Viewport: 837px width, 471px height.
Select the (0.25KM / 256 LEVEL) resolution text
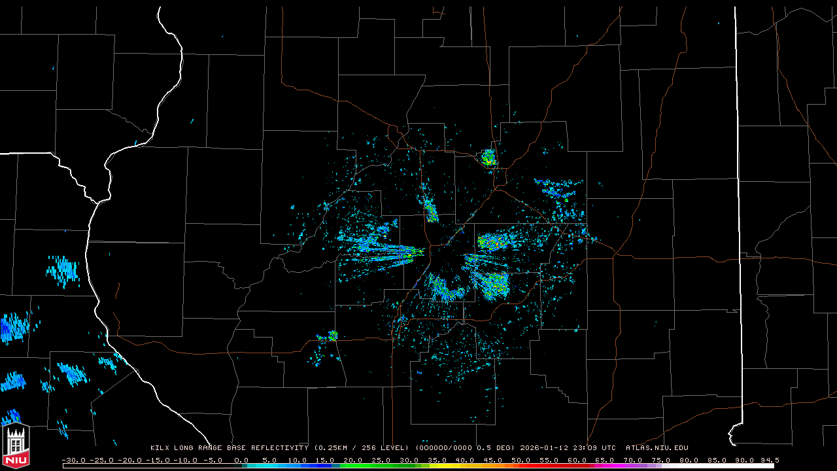362,448
